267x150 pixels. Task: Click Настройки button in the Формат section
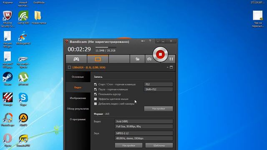pos(128,145)
